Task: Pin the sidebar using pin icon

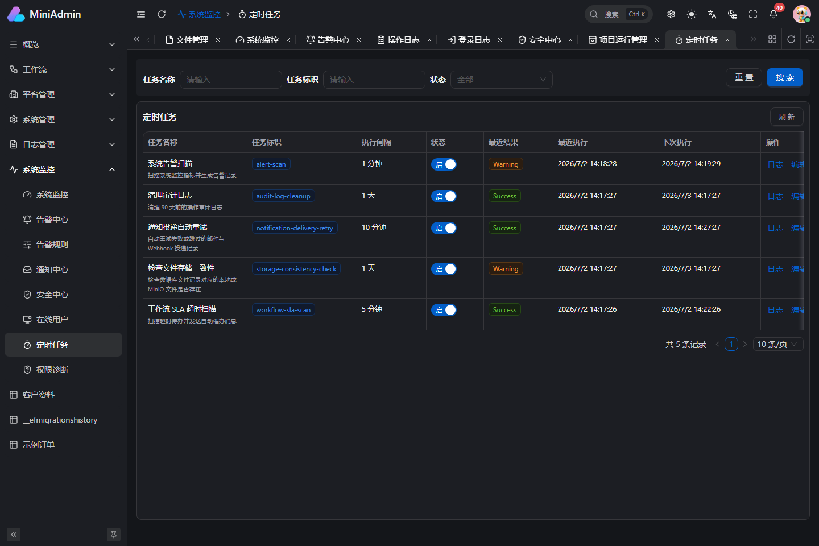Action: coord(114,535)
